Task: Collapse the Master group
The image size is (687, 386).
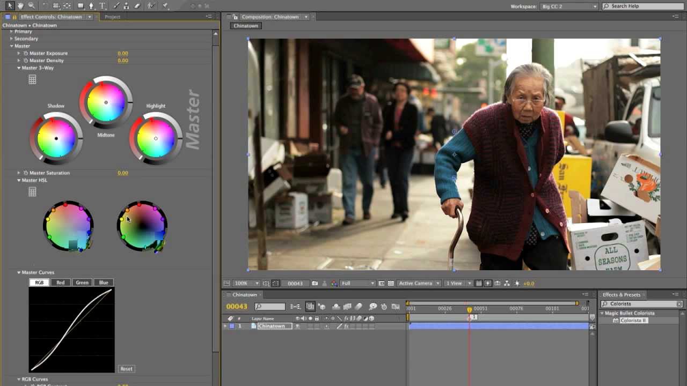Action: (11, 46)
